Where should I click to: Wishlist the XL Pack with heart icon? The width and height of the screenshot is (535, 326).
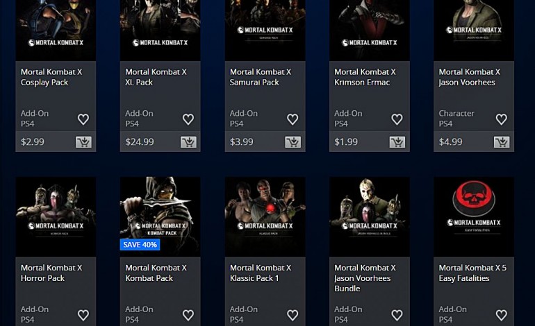click(188, 119)
